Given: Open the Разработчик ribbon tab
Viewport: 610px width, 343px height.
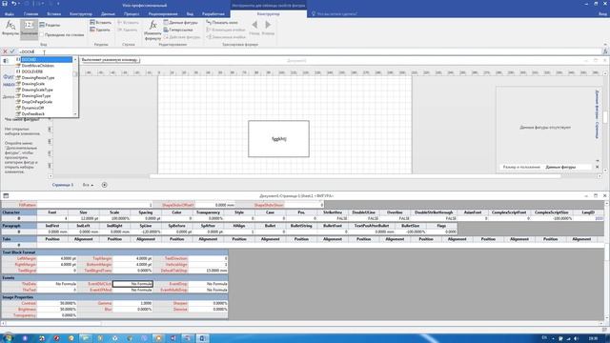Looking at the screenshot, I should click(213, 14).
